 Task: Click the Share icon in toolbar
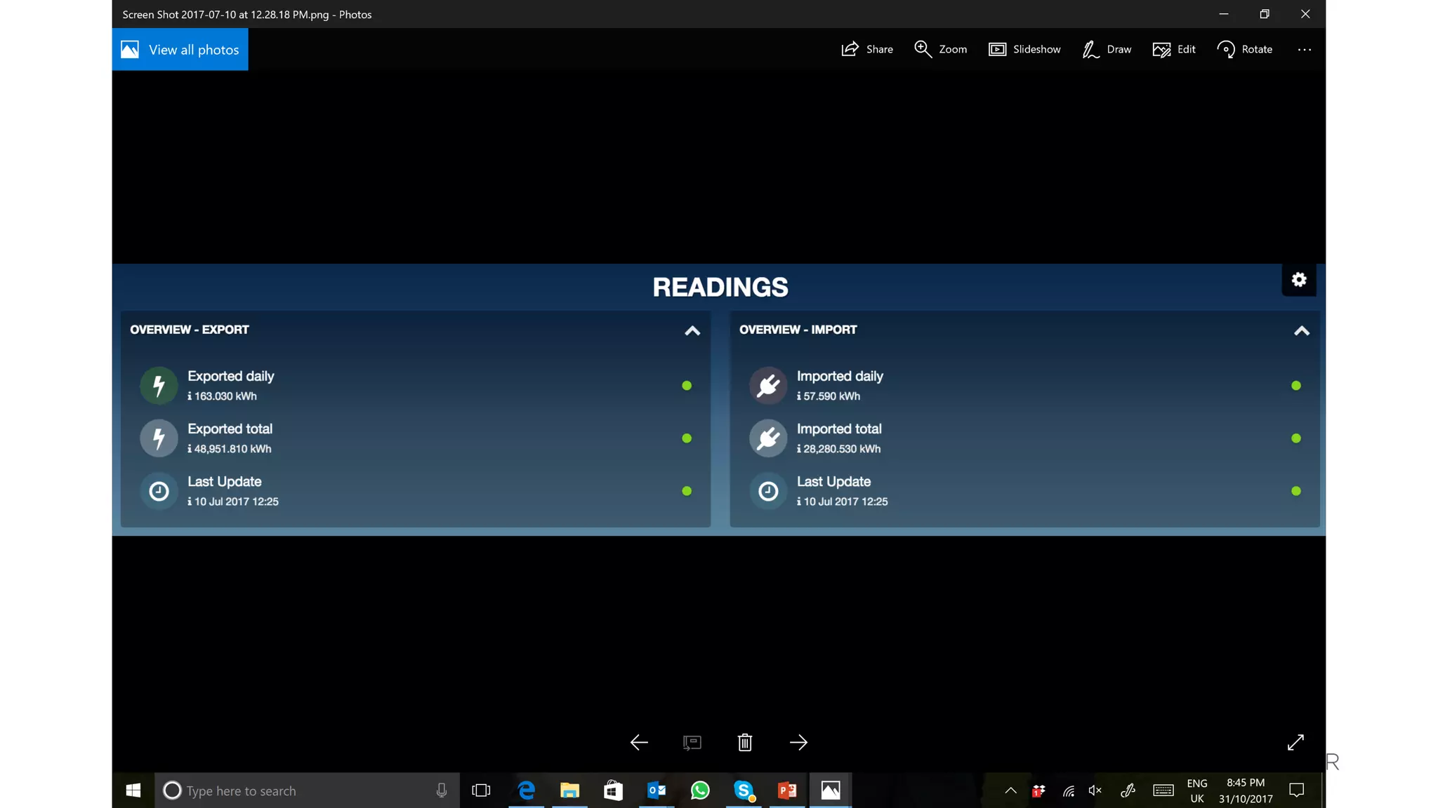click(850, 49)
